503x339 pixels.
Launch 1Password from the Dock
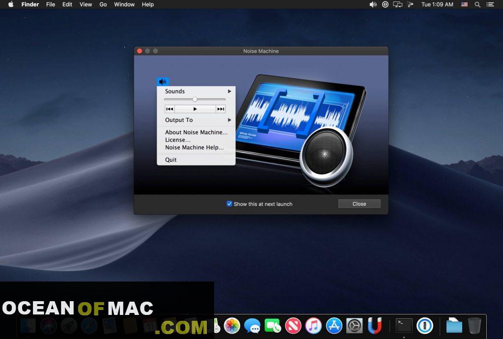pyautogui.click(x=425, y=325)
